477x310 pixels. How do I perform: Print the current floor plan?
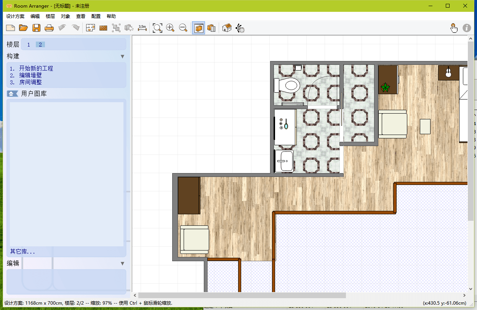[49, 27]
